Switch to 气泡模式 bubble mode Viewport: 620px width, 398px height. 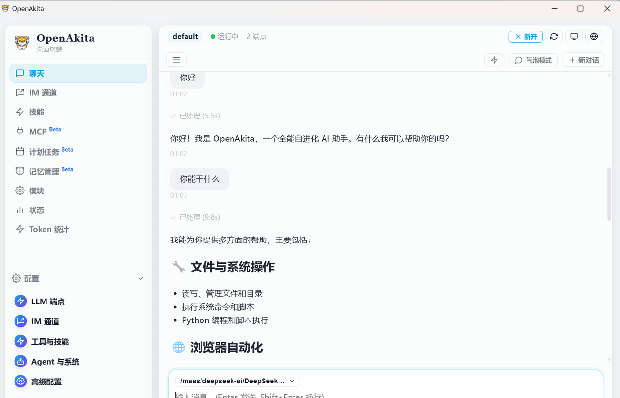(x=533, y=60)
